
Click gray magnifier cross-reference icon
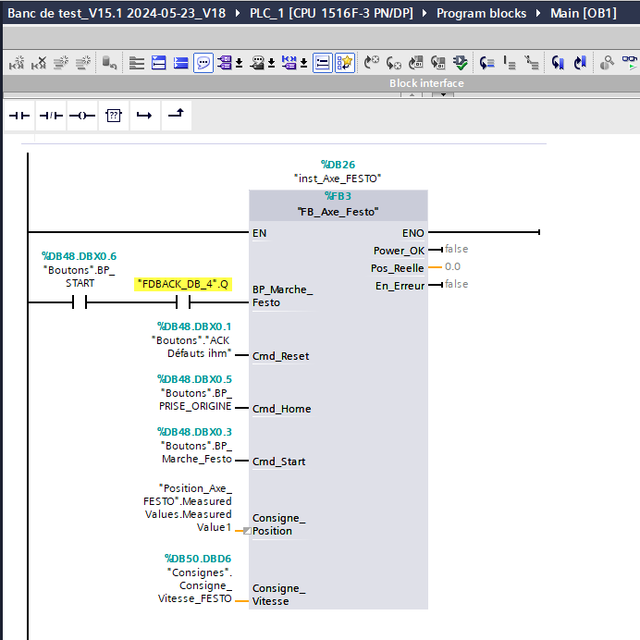pyautogui.click(x=607, y=63)
